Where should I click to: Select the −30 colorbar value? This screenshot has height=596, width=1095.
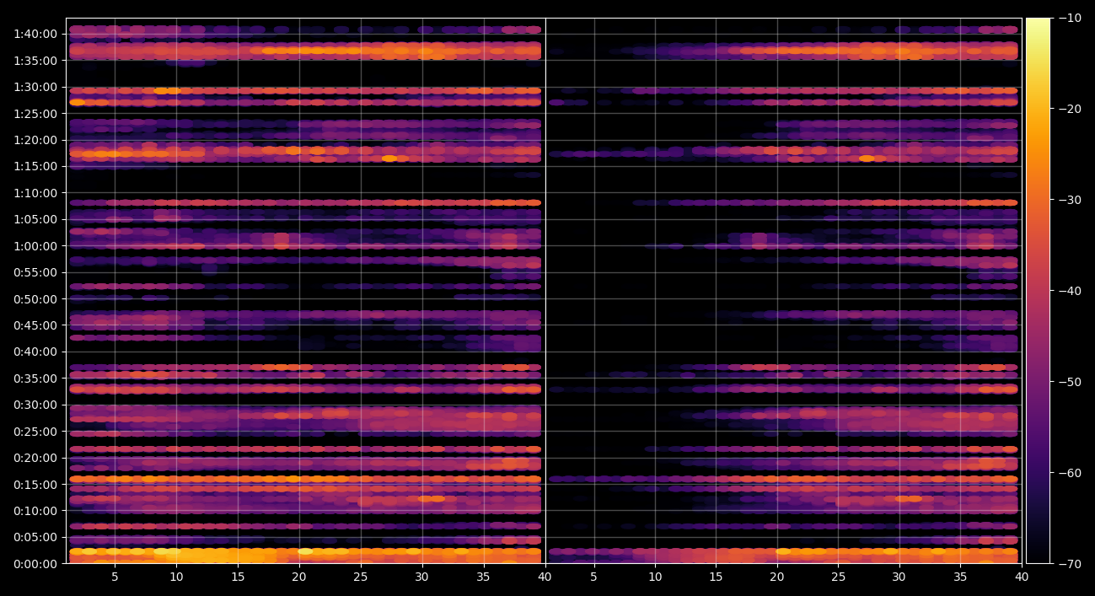(1070, 200)
